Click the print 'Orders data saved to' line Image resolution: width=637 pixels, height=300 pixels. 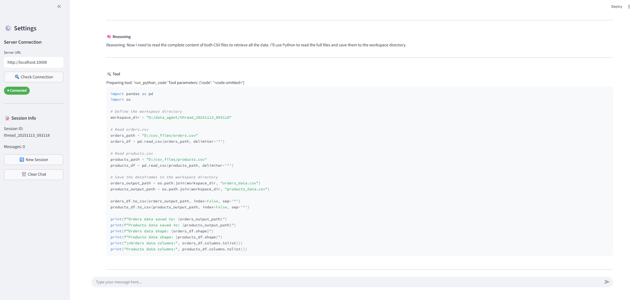tap(168, 219)
